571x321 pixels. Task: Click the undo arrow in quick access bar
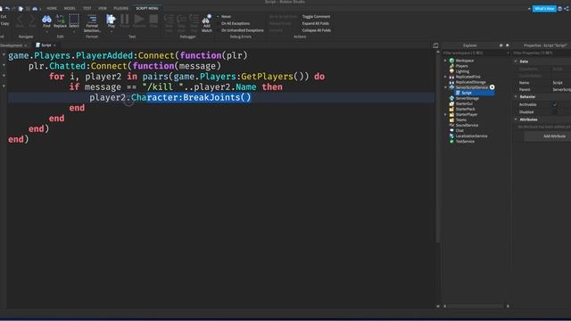tap(7, 8)
